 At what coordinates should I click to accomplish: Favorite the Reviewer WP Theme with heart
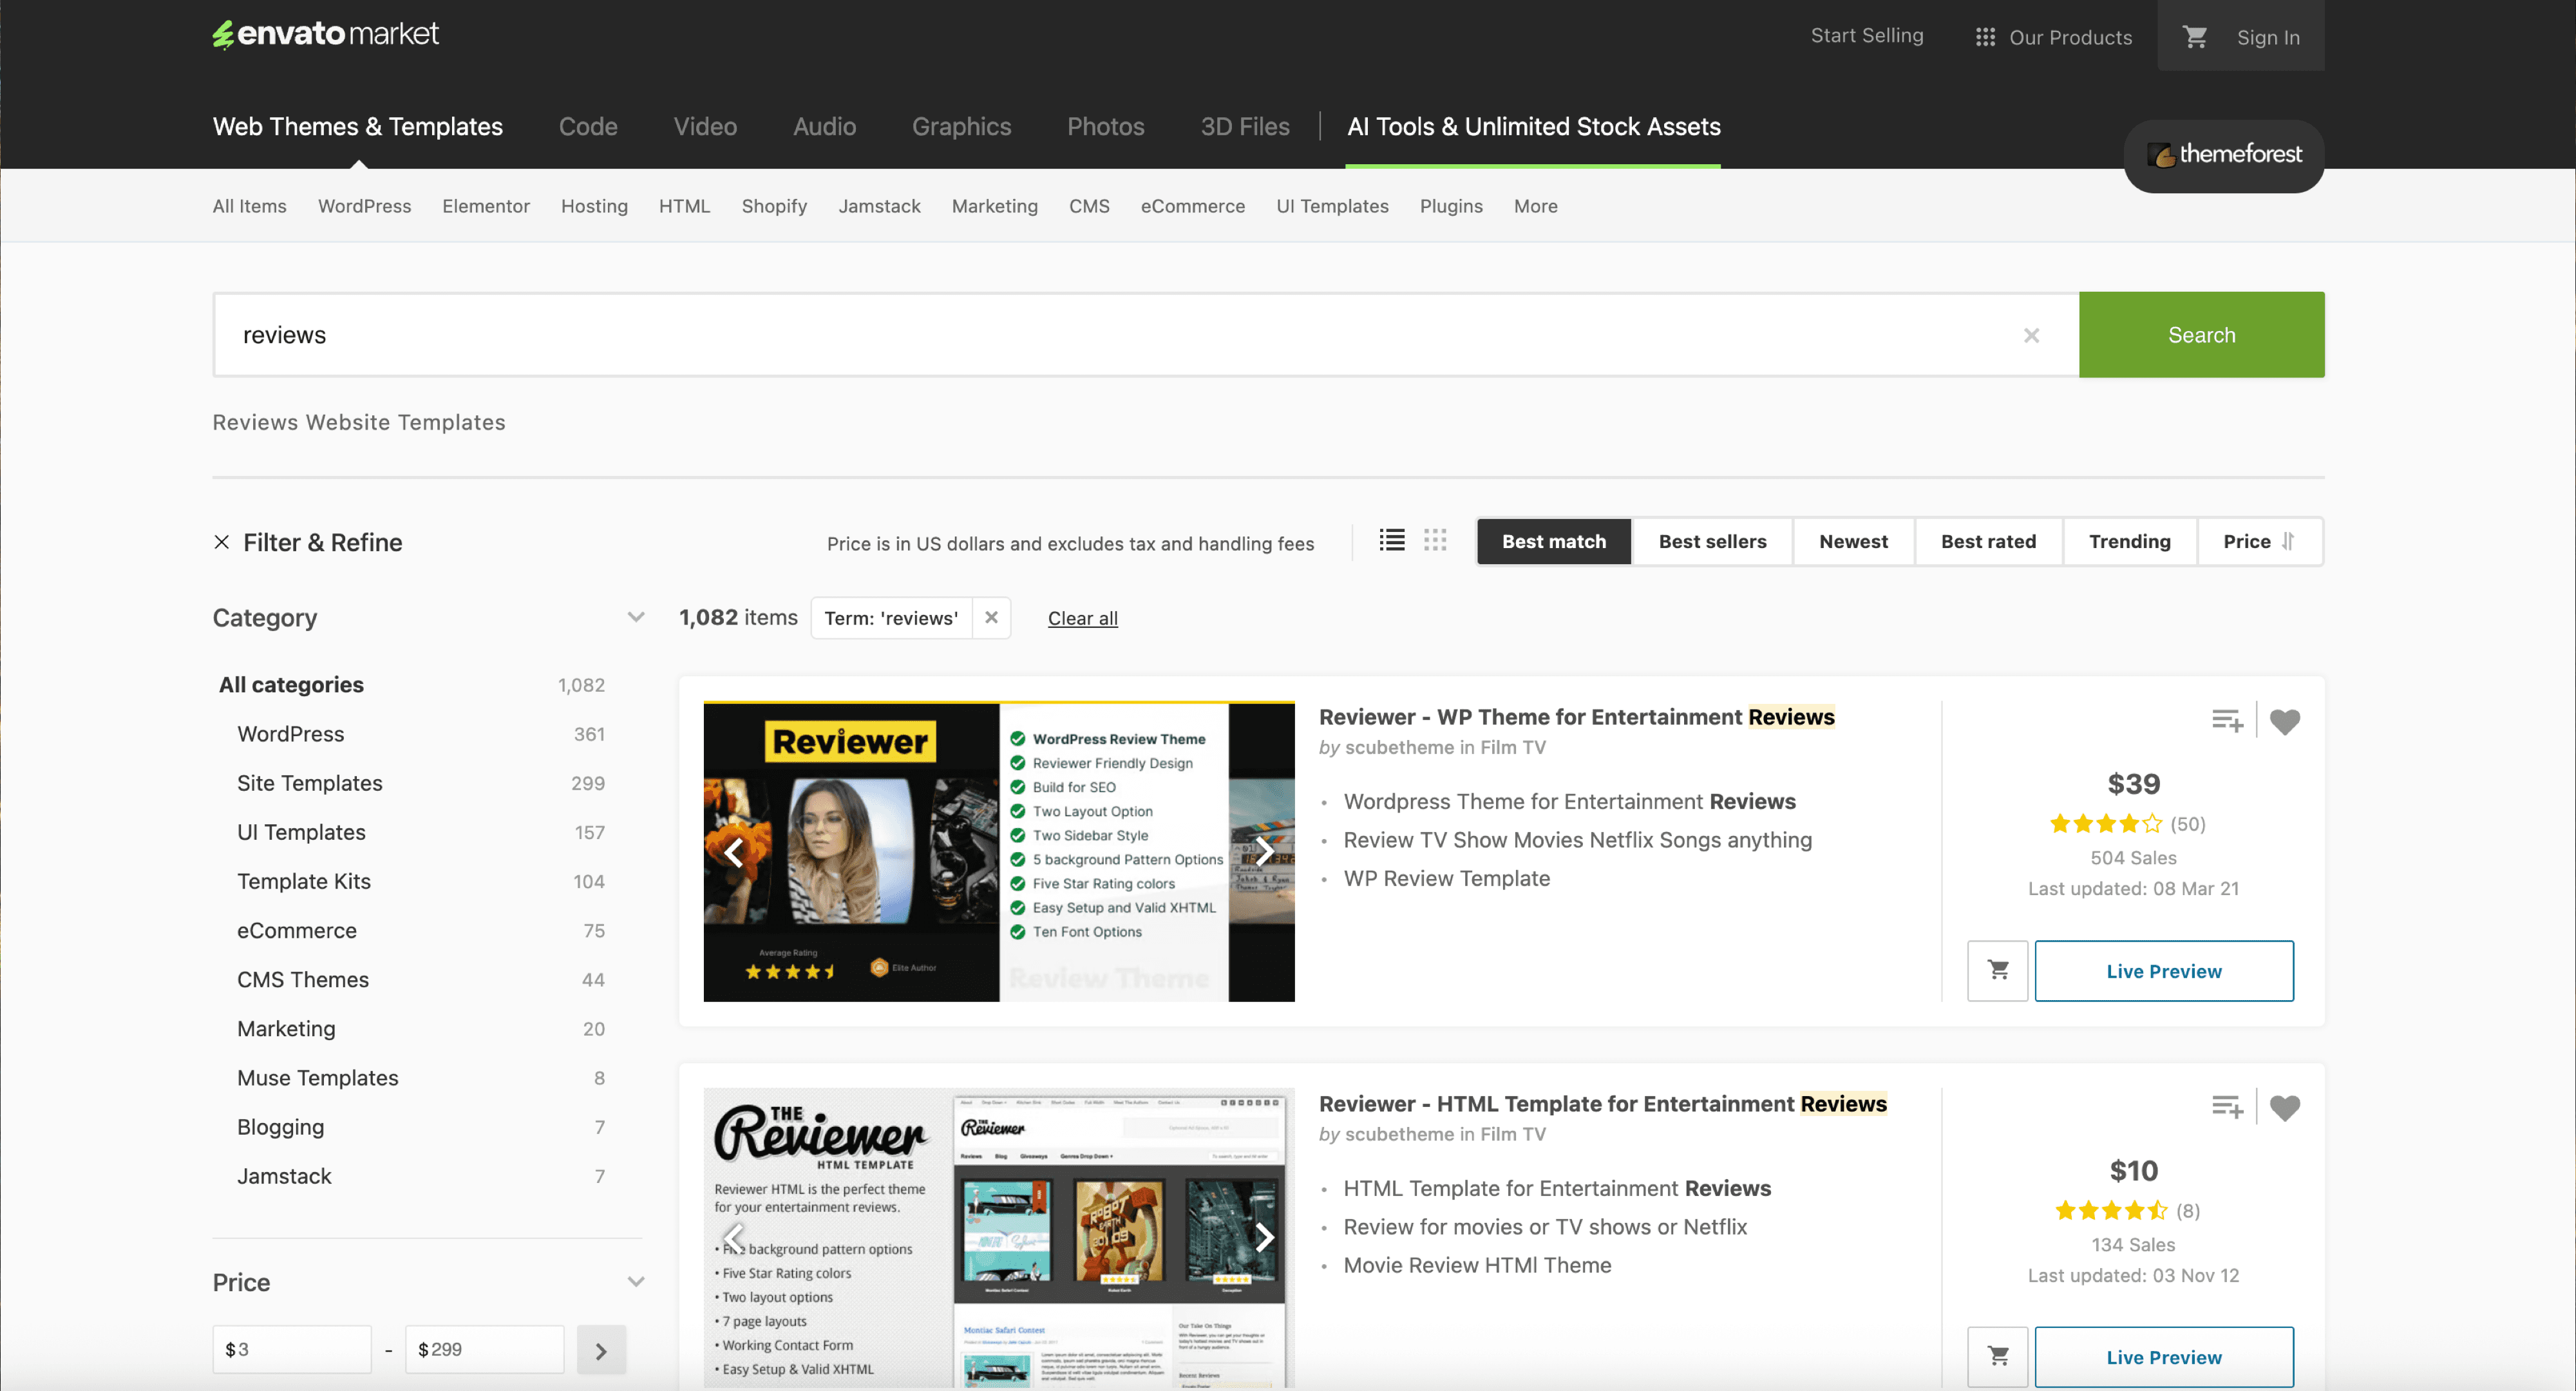coord(2284,721)
